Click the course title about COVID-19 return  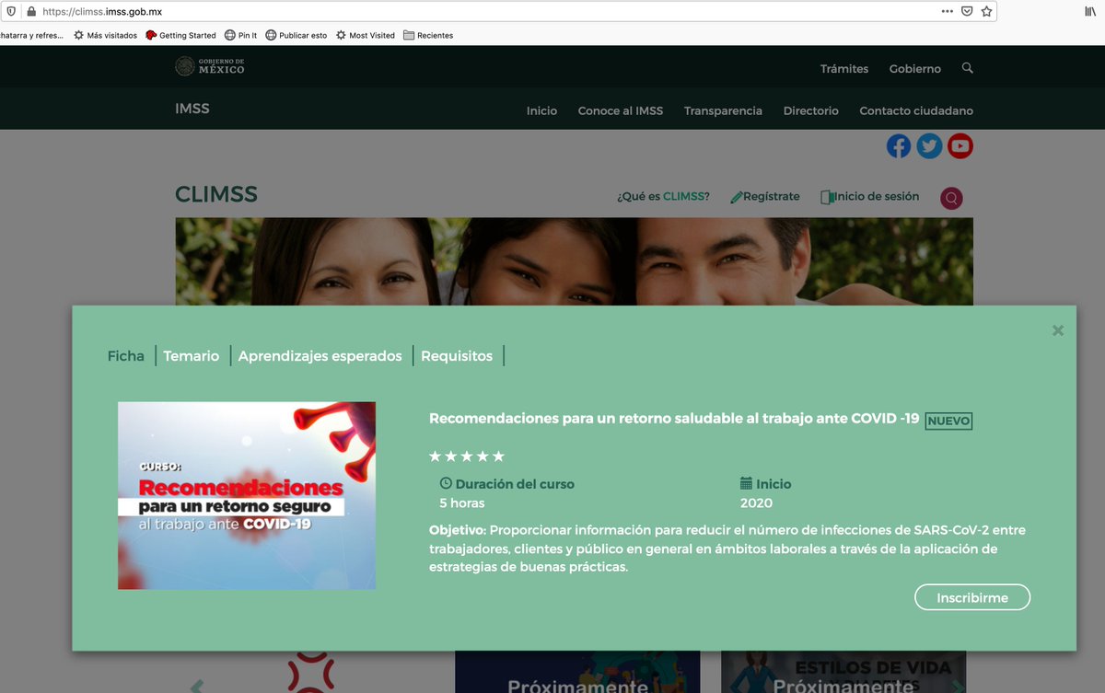[x=674, y=418]
